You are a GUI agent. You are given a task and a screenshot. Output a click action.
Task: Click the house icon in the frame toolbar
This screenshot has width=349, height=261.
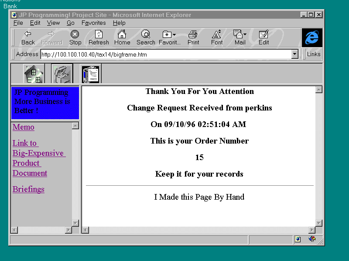coord(34,74)
